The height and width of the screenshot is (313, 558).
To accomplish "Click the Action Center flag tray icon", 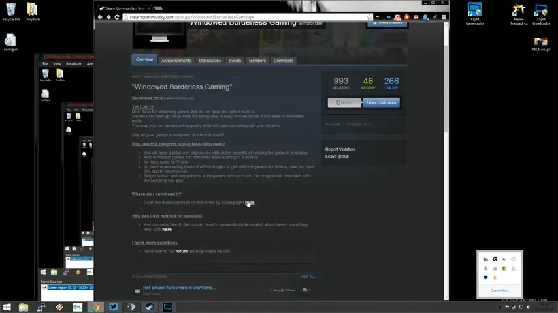I will 507,307.
